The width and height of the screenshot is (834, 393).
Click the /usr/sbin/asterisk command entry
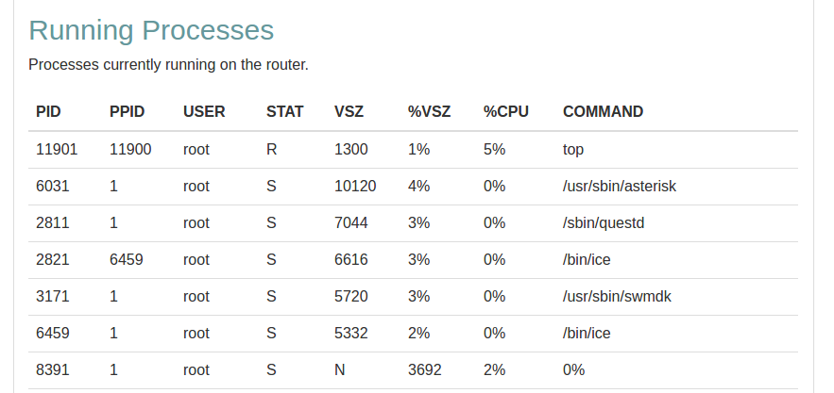(619, 187)
